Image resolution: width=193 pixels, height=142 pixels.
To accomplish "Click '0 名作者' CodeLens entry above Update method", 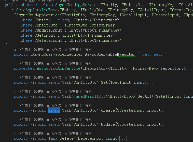I will 54,120.
